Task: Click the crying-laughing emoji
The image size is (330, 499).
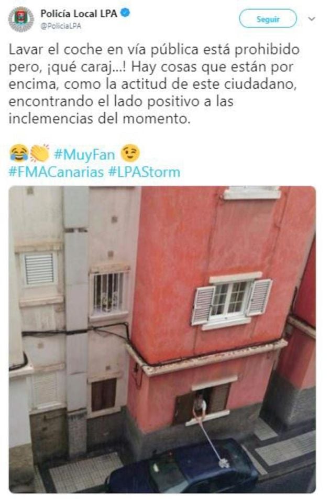Action: pos(19,153)
